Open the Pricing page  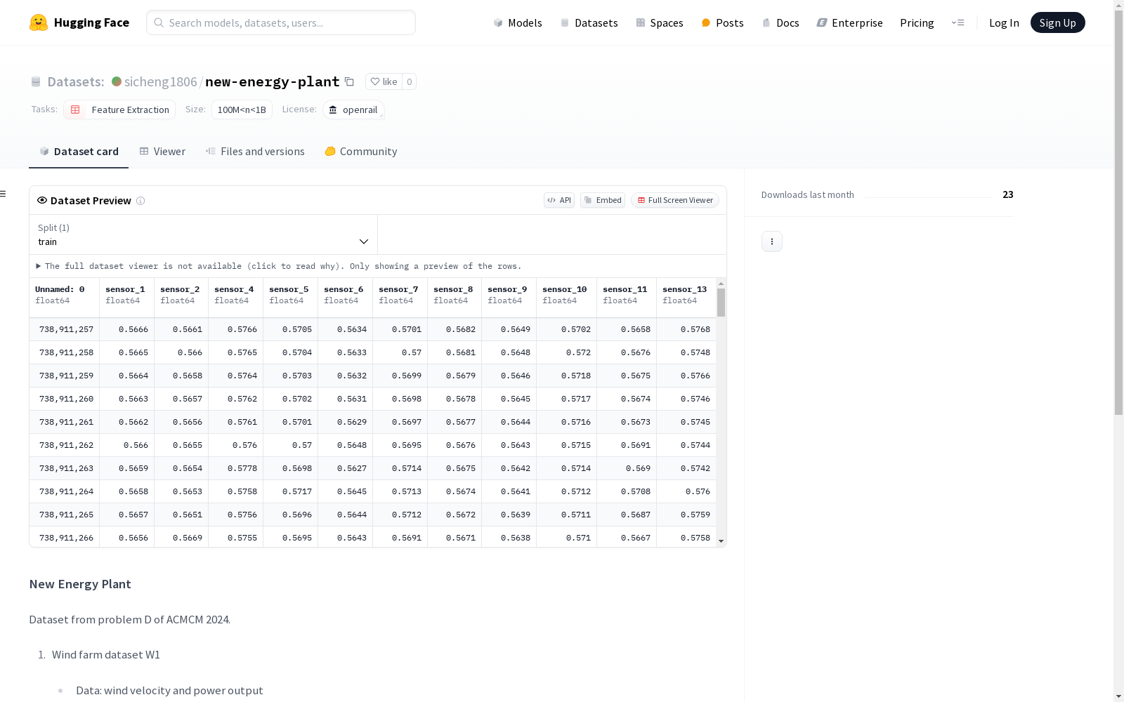click(x=917, y=22)
